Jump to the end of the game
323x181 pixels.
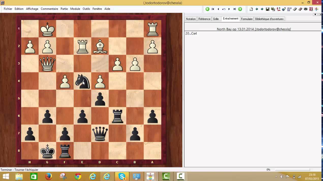(234, 9)
